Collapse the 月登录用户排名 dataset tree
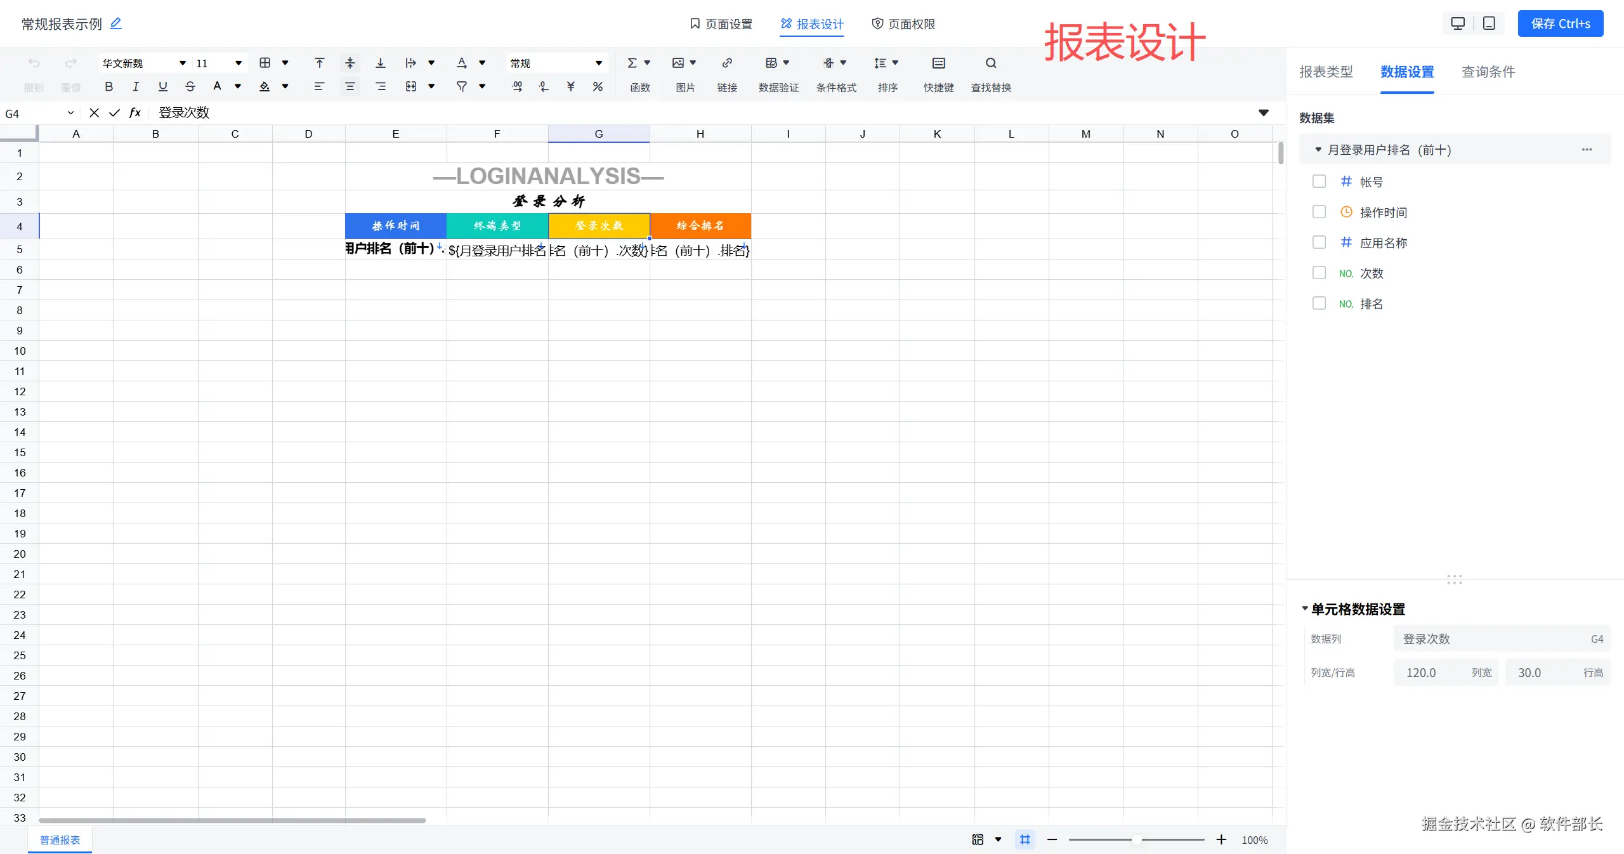Image resolution: width=1624 pixels, height=854 pixels. click(x=1318, y=150)
